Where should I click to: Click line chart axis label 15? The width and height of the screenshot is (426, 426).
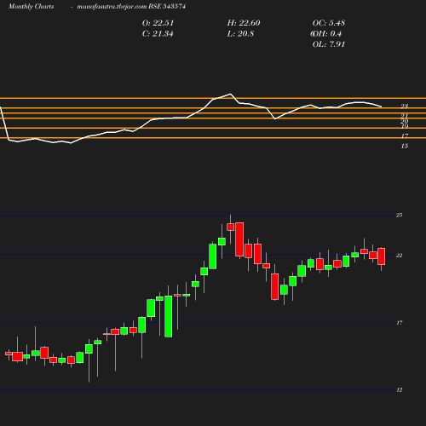point(405,146)
